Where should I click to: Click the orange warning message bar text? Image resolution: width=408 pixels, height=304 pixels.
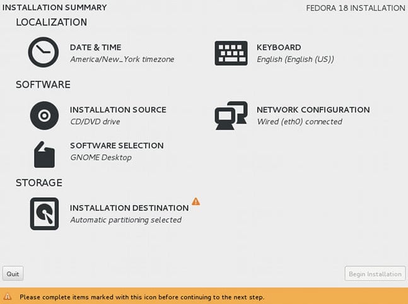[142, 297]
